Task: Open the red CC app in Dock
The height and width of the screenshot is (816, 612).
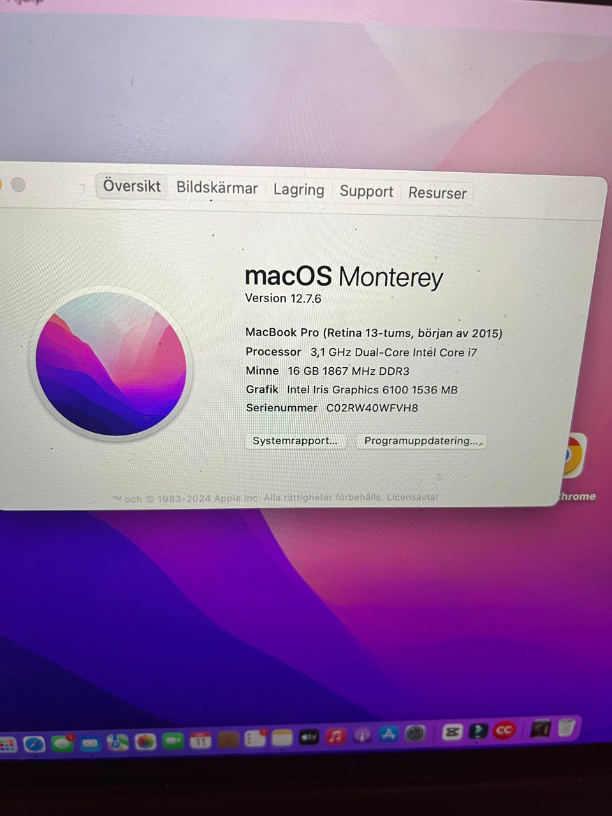Action: point(504,730)
